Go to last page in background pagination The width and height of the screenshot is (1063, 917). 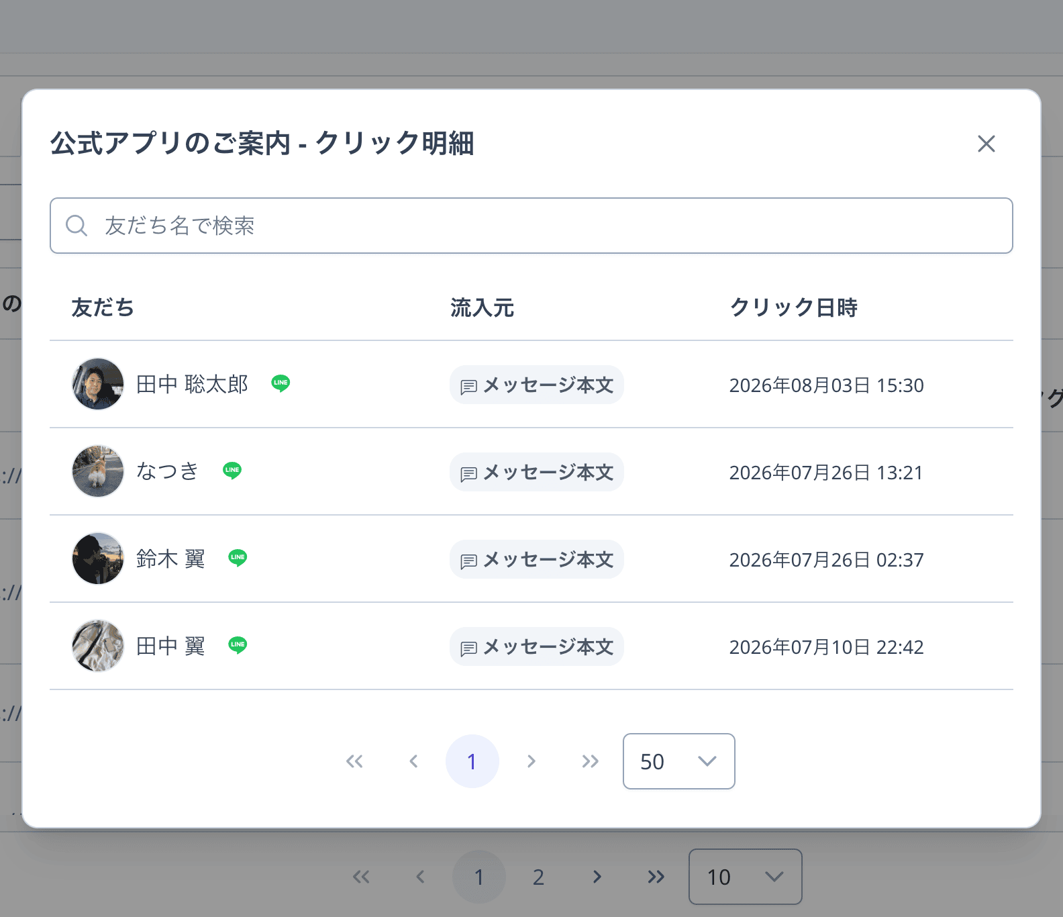pos(656,877)
